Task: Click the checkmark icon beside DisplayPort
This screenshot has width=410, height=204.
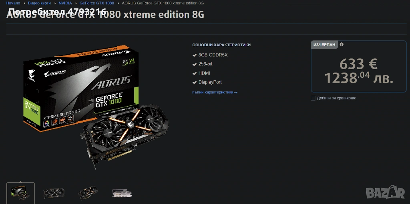Action: (x=194, y=82)
